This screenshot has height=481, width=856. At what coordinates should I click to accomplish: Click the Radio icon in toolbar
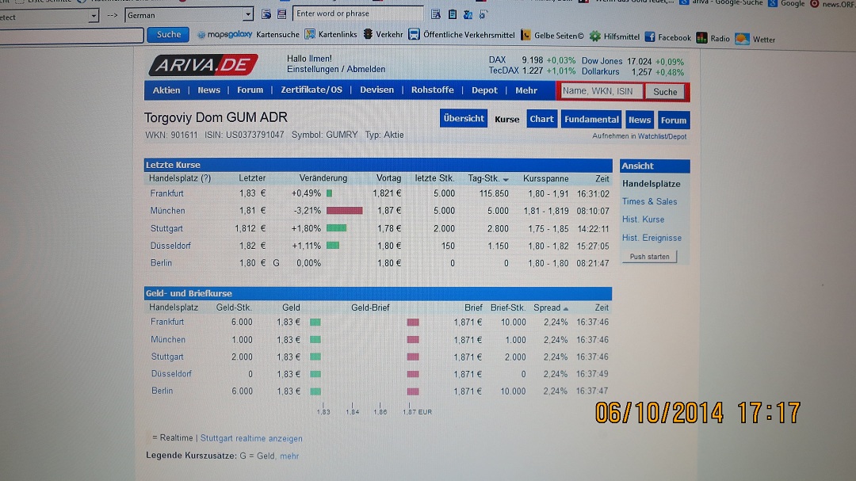(x=701, y=38)
